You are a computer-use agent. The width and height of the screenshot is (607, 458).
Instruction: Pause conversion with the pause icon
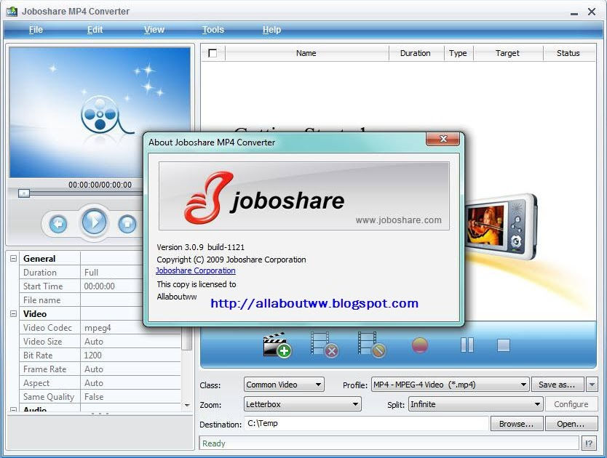[467, 345]
